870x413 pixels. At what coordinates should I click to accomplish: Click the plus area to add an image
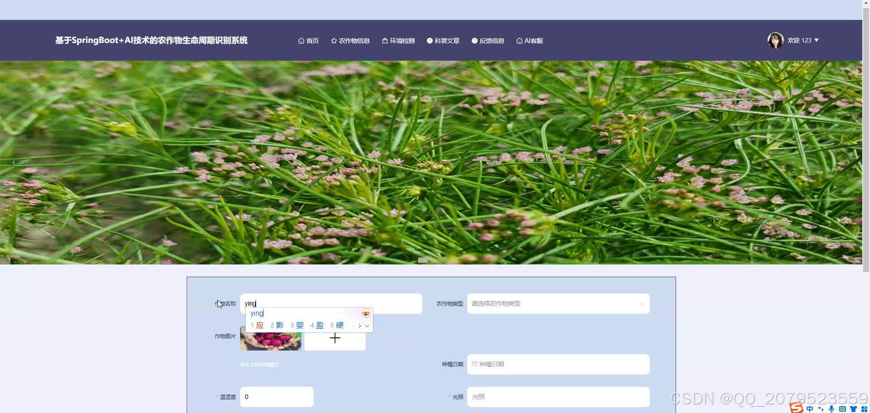[335, 338]
